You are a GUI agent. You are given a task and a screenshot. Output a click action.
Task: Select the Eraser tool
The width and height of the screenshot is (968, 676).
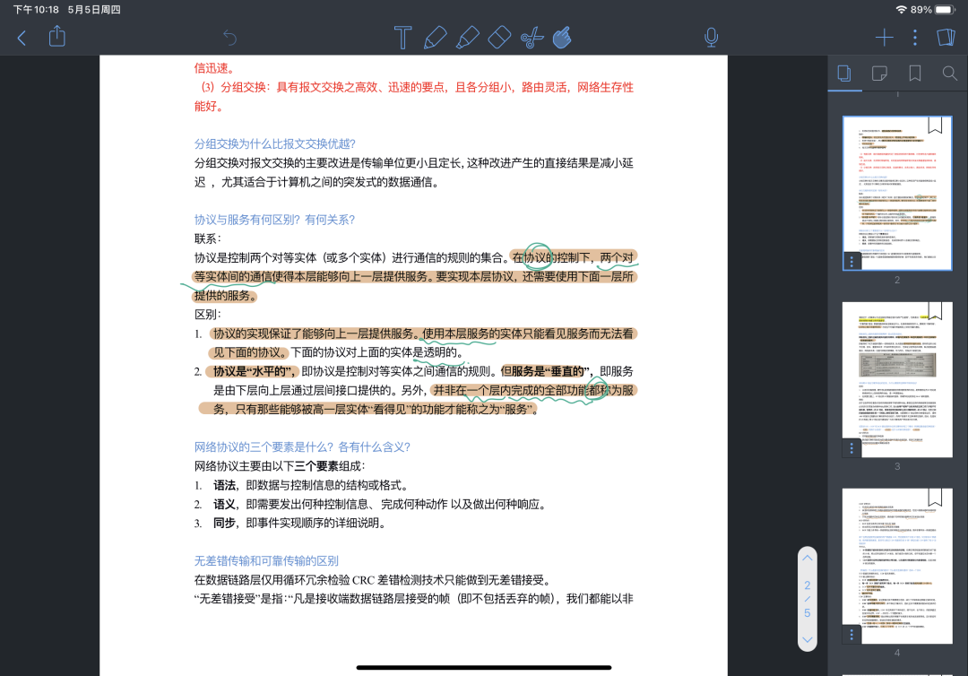coord(498,38)
